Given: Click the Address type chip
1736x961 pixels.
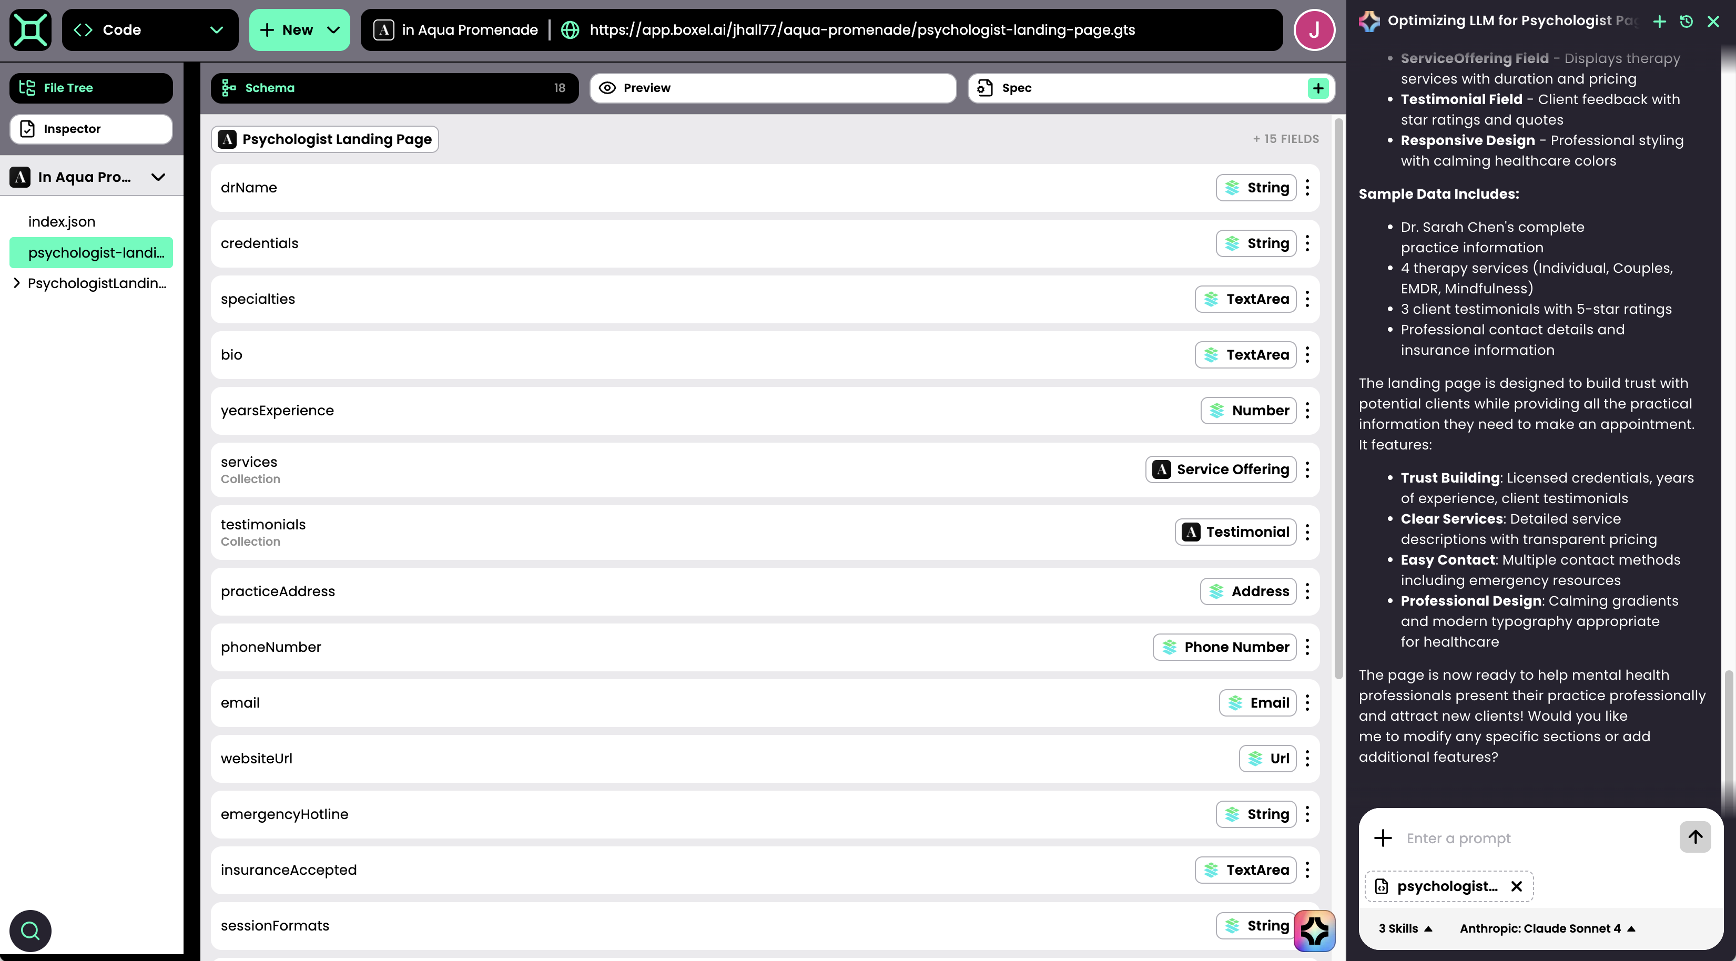Looking at the screenshot, I should [1248, 591].
